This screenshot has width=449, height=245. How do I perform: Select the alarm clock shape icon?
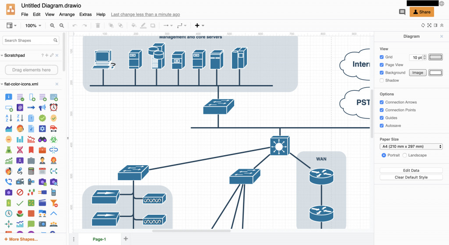click(53, 107)
